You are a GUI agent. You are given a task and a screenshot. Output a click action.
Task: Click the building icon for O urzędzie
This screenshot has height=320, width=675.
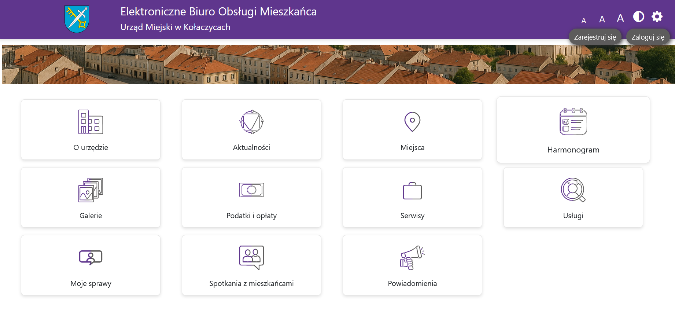coord(91,122)
